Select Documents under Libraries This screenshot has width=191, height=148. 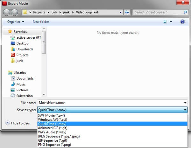coord(25,78)
